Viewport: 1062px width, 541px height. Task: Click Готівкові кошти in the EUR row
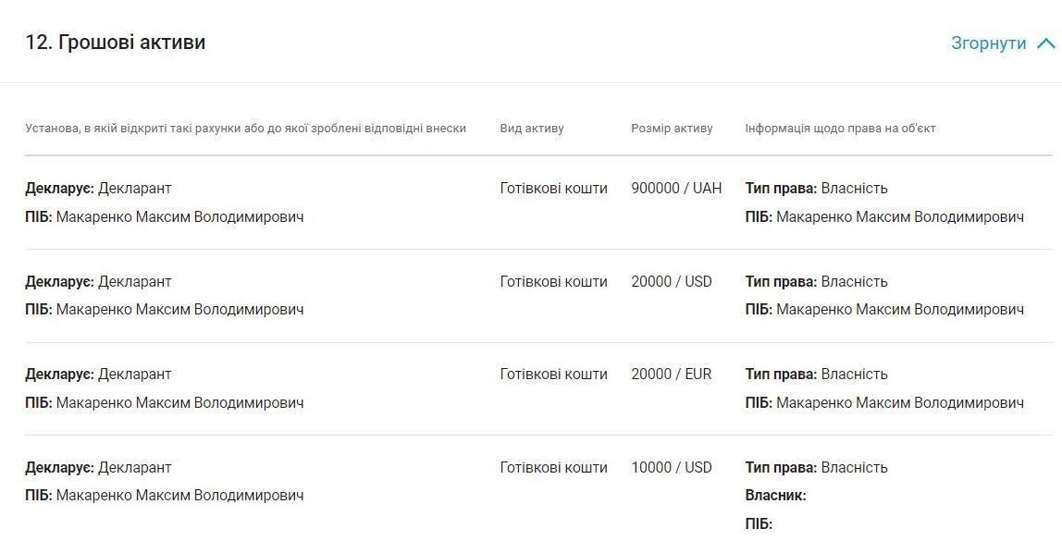pos(553,375)
